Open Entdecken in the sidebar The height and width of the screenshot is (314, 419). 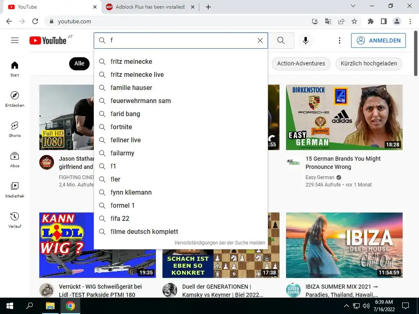click(15, 99)
